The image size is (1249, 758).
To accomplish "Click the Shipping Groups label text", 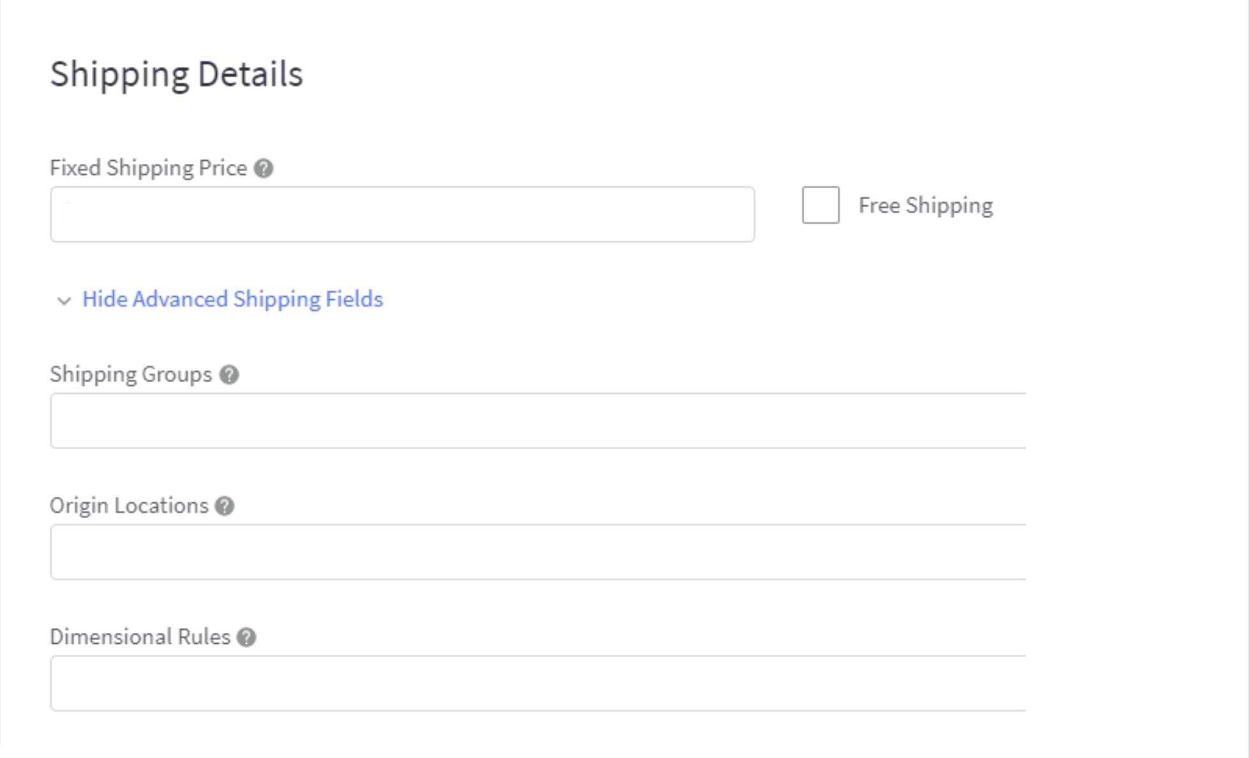I will coord(131,375).
